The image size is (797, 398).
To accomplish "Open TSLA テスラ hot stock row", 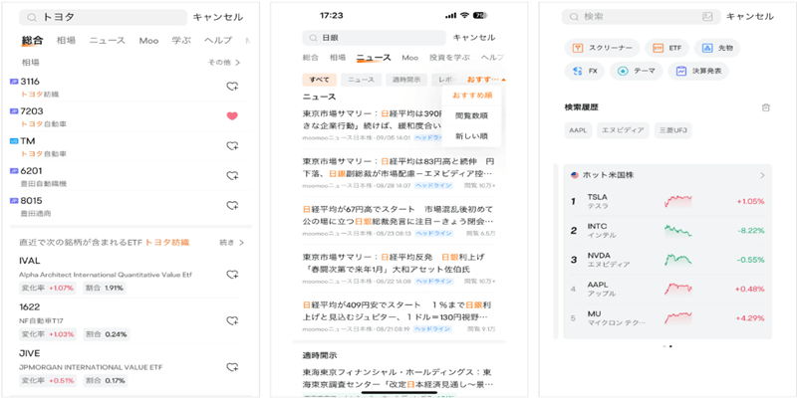I will pos(667,201).
